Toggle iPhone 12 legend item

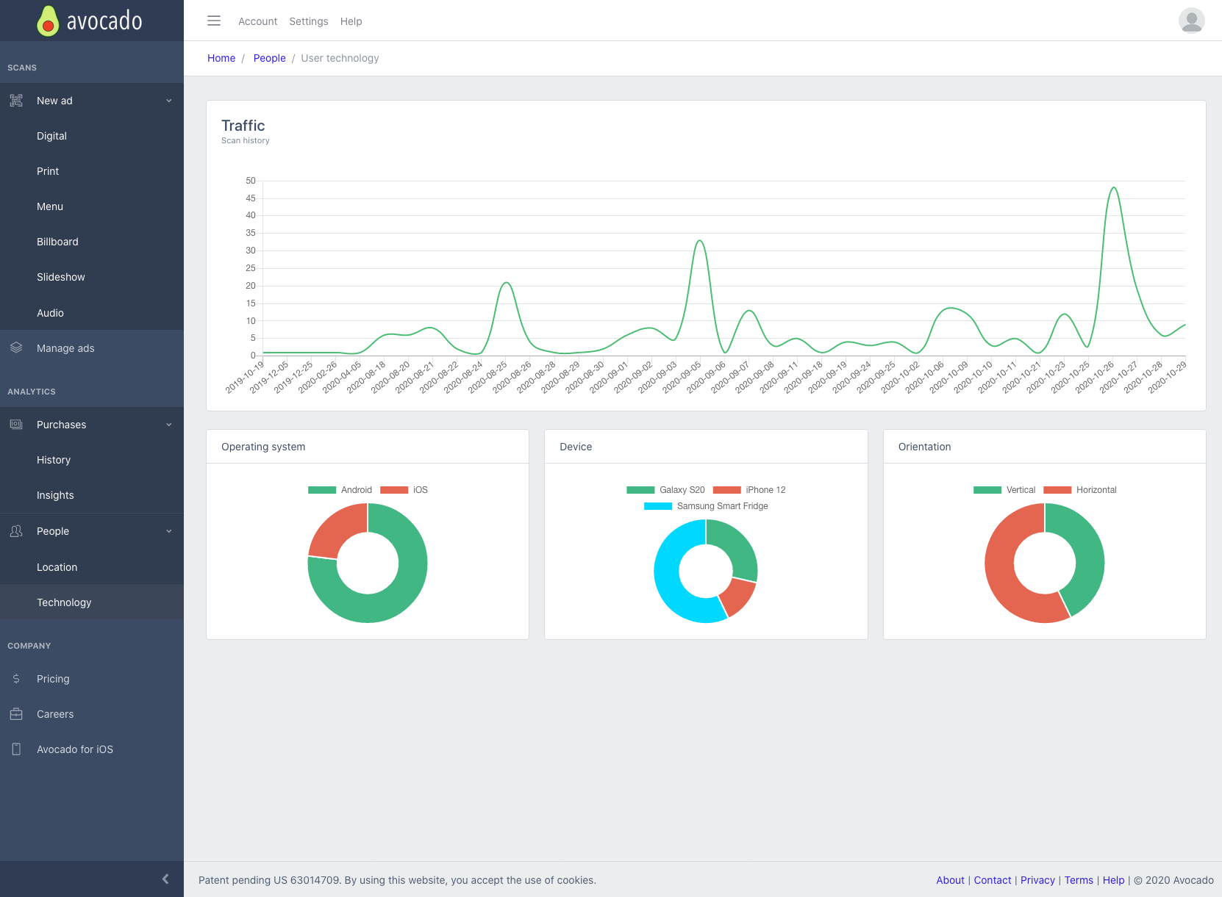(749, 490)
